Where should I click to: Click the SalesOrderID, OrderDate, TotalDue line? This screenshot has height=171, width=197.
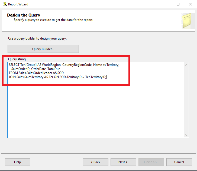36,69
